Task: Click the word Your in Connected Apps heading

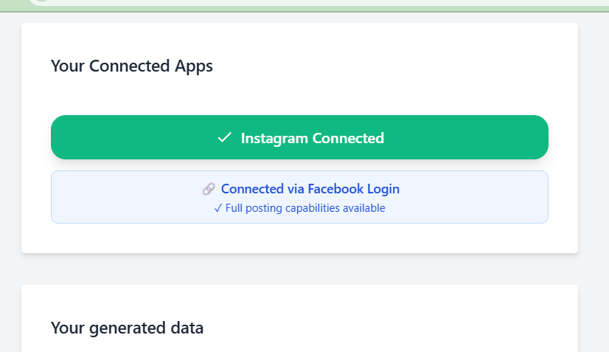Action: [68, 66]
